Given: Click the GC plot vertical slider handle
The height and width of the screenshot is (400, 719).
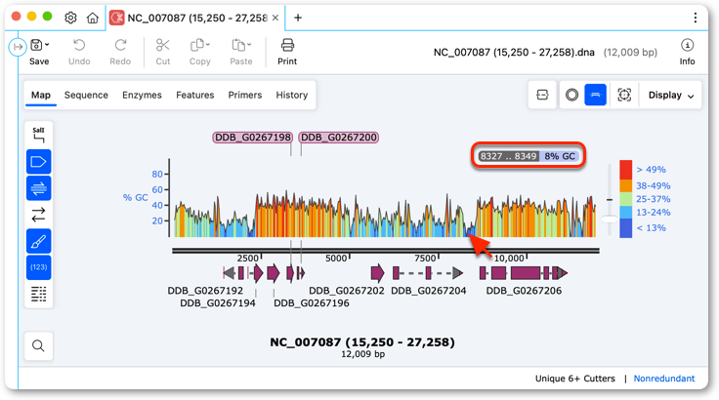Looking at the screenshot, I should [610, 219].
